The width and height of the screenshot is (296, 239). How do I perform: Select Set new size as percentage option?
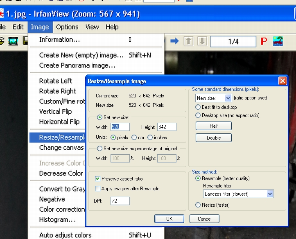pos(99,149)
